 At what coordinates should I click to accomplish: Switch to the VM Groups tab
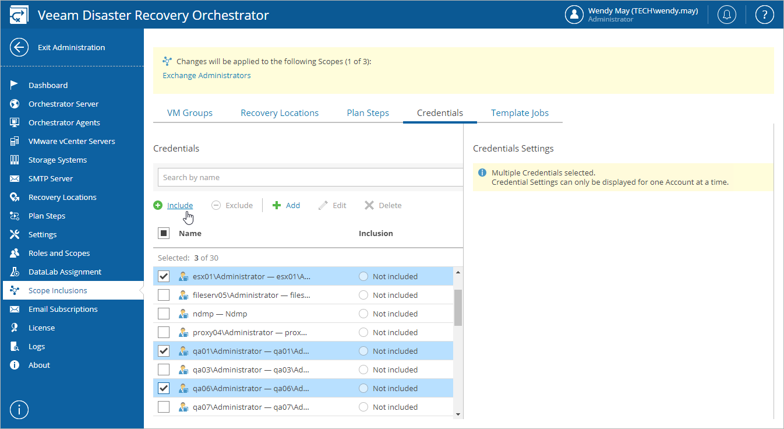coord(190,112)
